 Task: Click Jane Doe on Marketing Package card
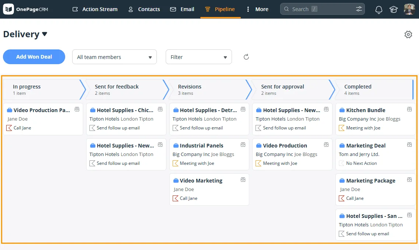point(350,190)
